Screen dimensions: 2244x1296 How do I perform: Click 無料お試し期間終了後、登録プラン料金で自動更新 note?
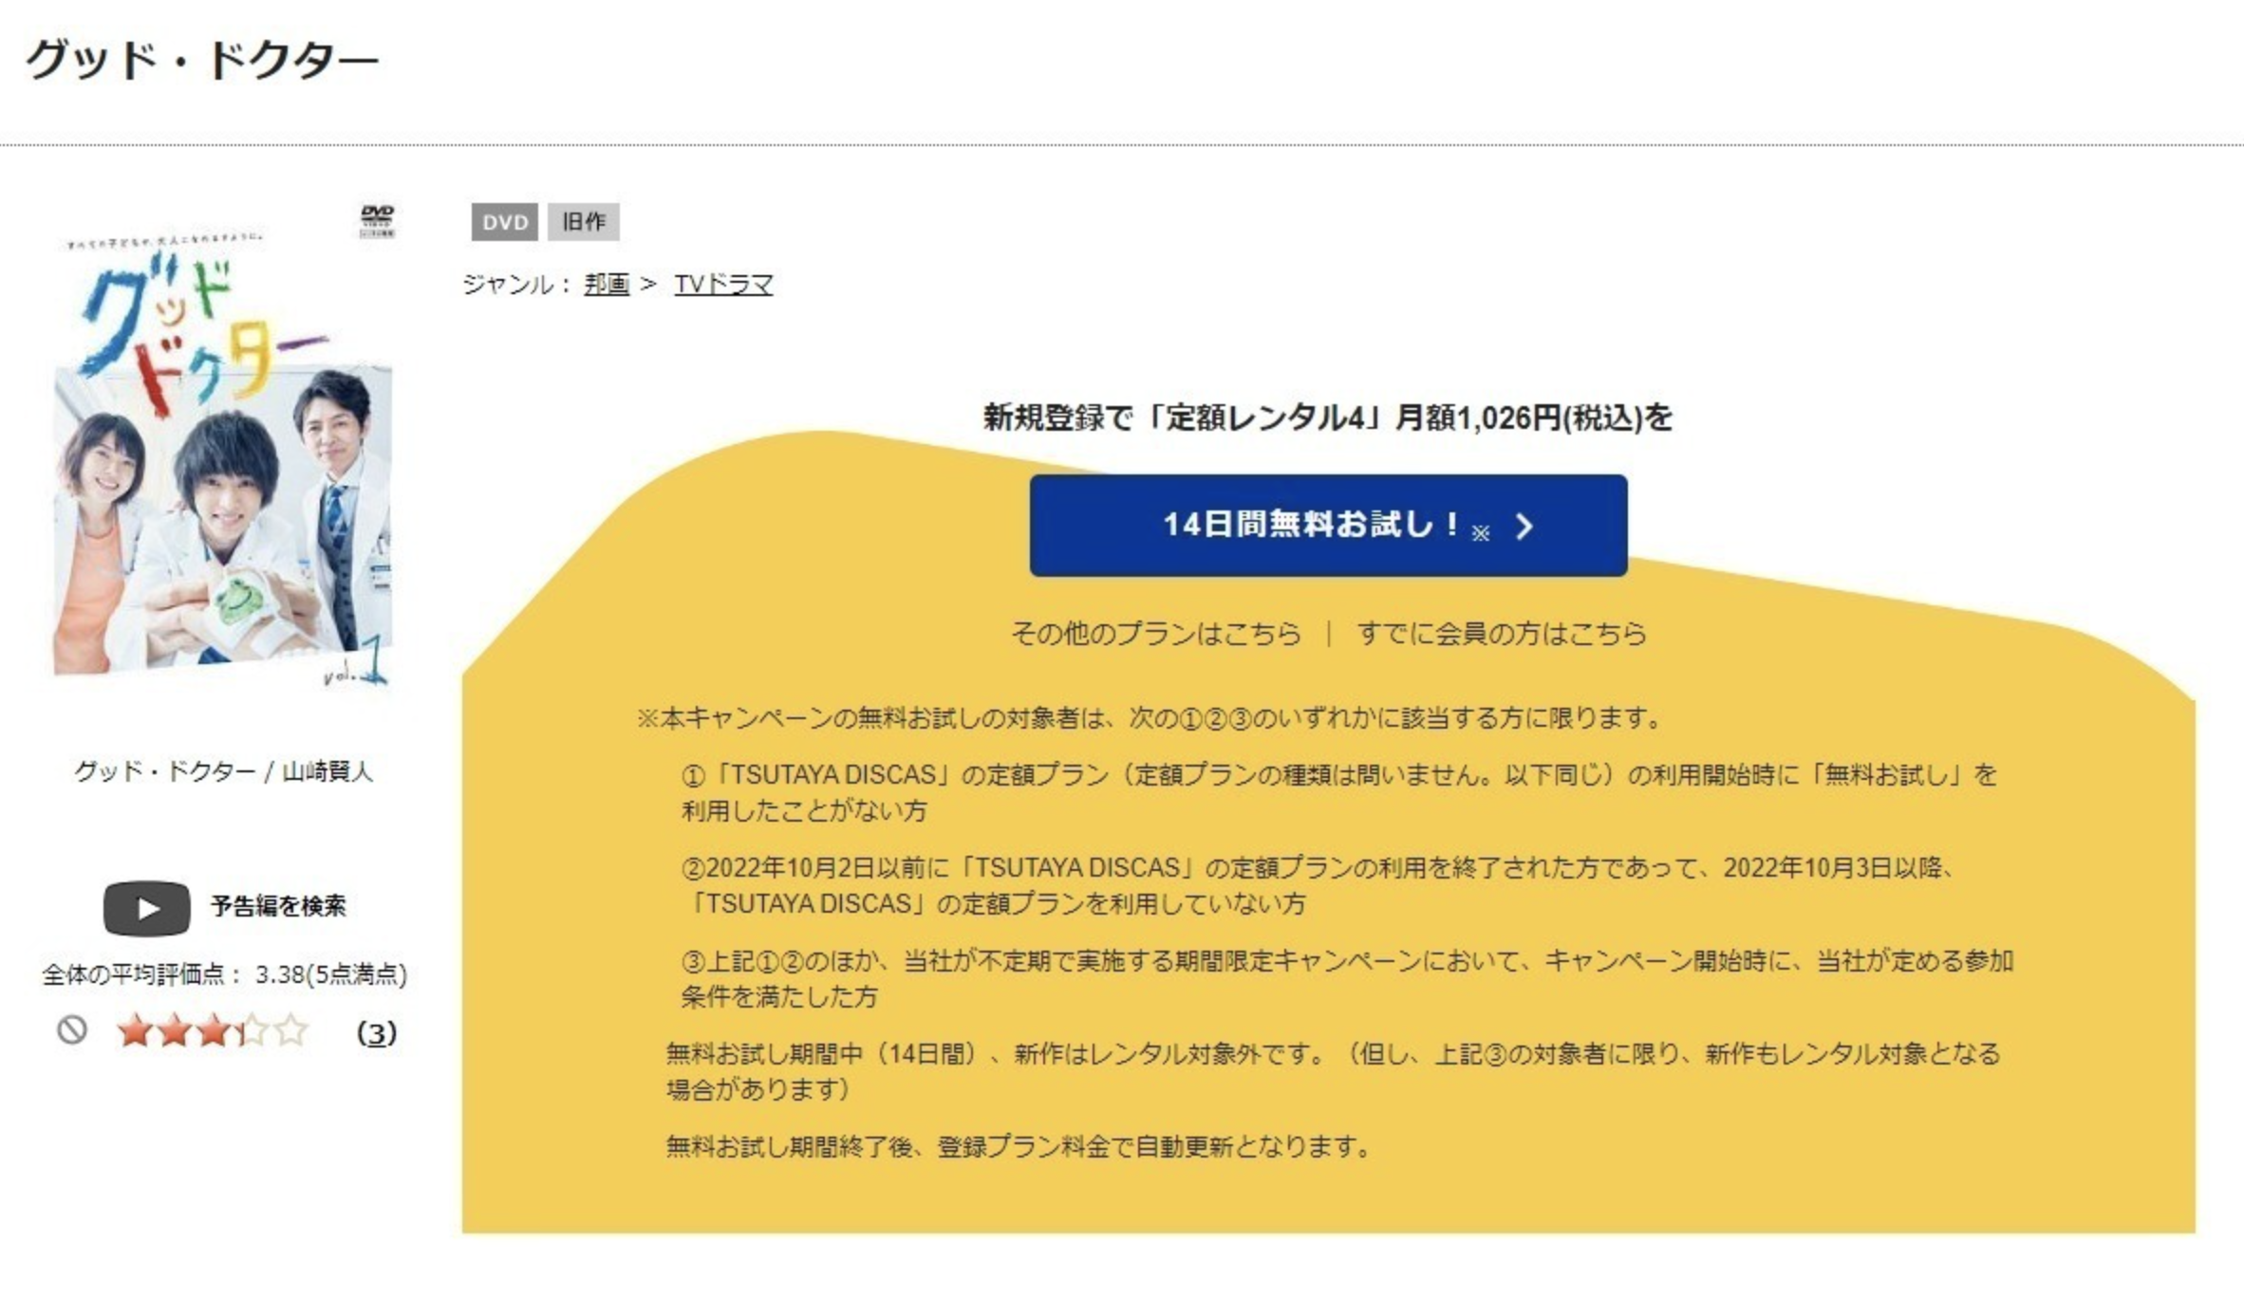(x=1019, y=1147)
